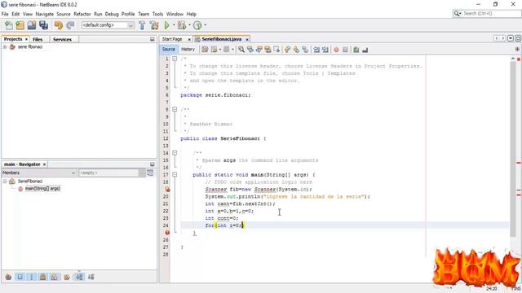Maximize the editor window button
The image size is (522, 293).
[518, 38]
